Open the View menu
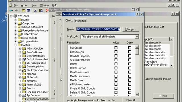The width and height of the screenshot is (182, 102). click(34, 5)
